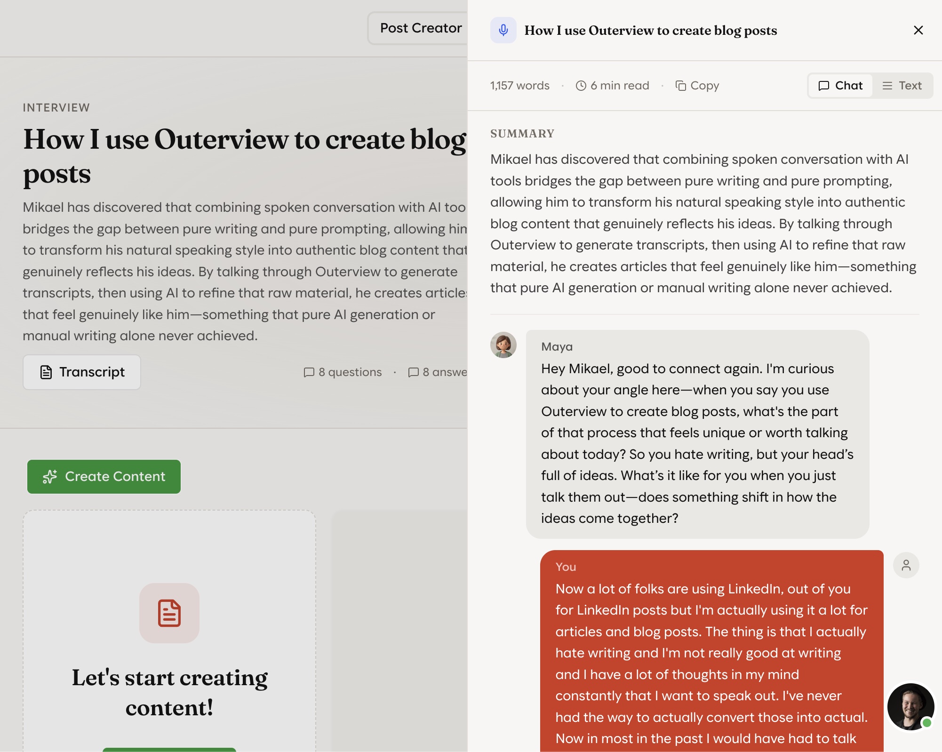Image resolution: width=942 pixels, height=752 pixels.
Task: Switch to the Text view tab
Action: tap(902, 86)
